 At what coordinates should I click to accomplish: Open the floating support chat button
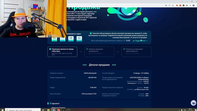[193, 103]
